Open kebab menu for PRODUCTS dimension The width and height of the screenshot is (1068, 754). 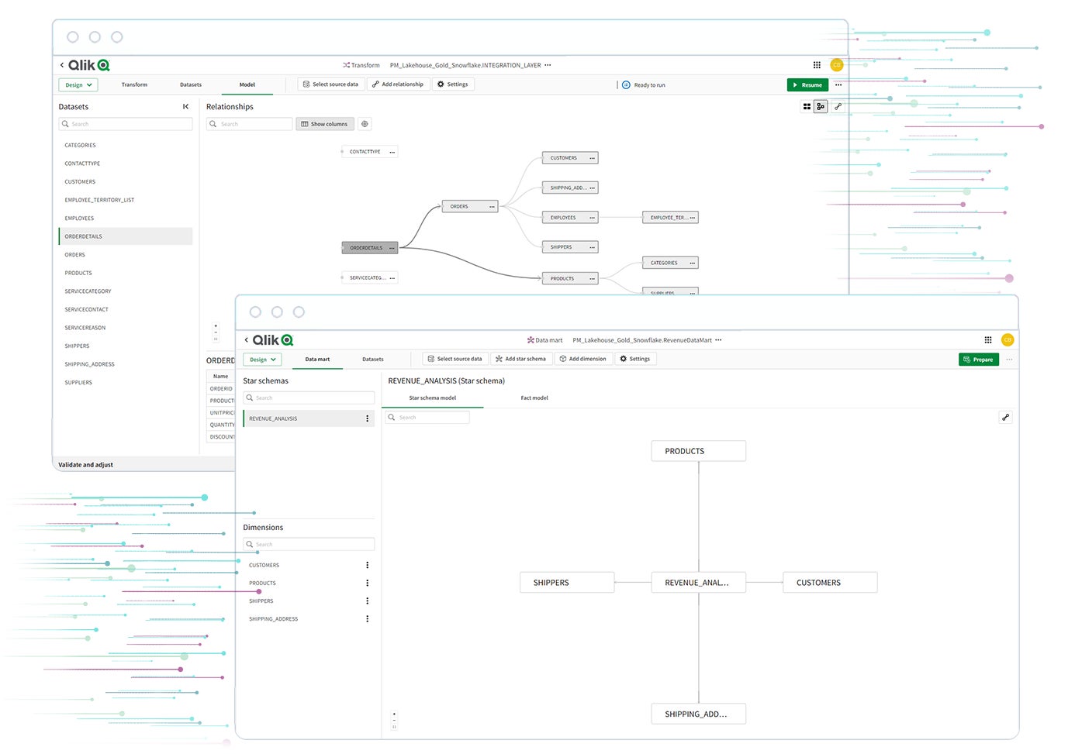click(367, 584)
